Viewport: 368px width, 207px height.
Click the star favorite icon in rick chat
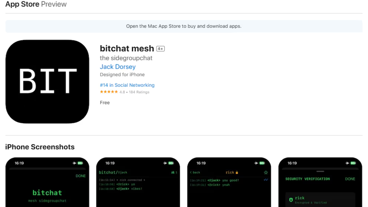tap(266, 172)
